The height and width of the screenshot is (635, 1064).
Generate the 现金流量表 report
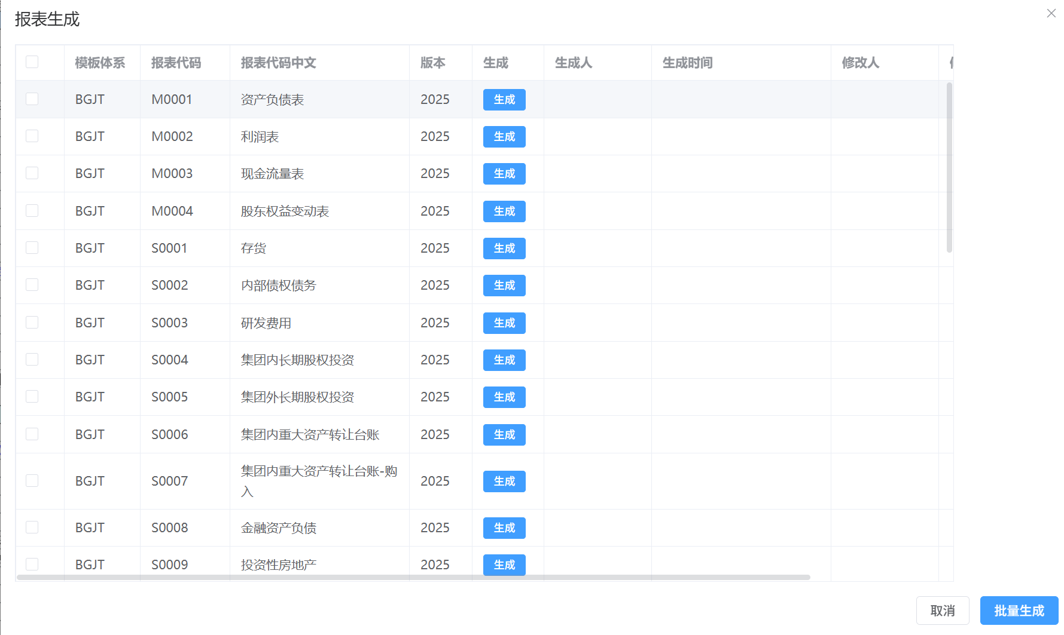coord(504,174)
